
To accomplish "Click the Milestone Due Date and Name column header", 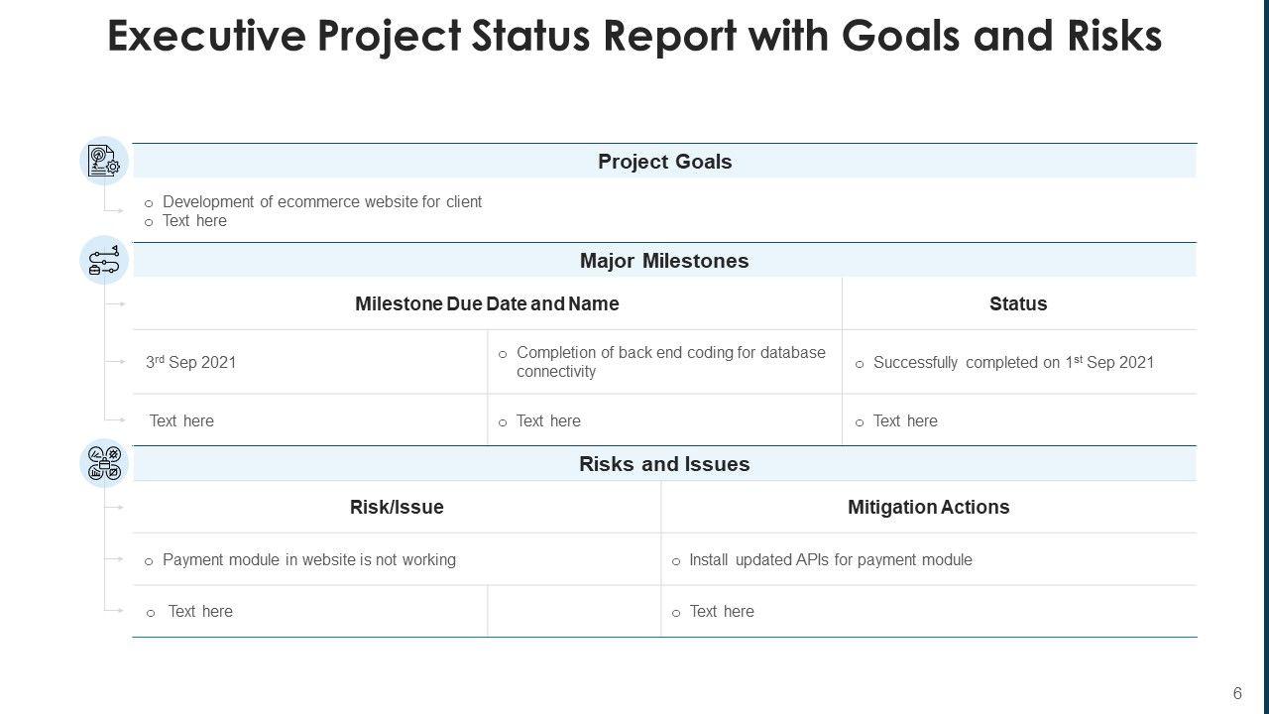I will [487, 304].
